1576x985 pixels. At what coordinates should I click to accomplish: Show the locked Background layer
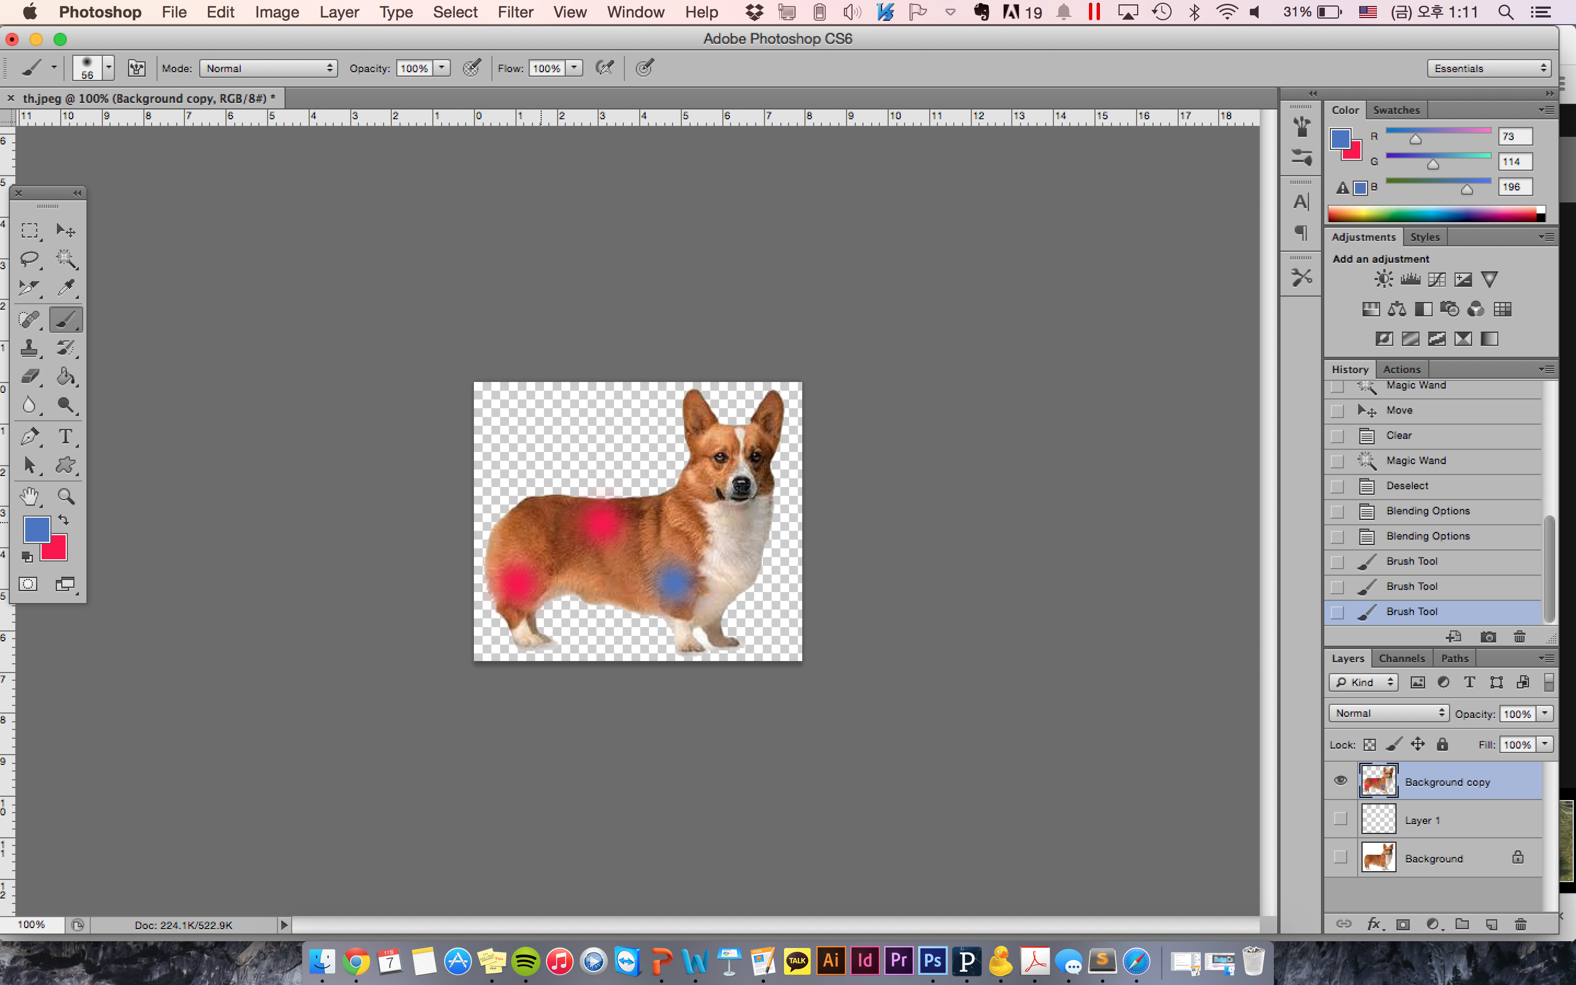(x=1340, y=857)
